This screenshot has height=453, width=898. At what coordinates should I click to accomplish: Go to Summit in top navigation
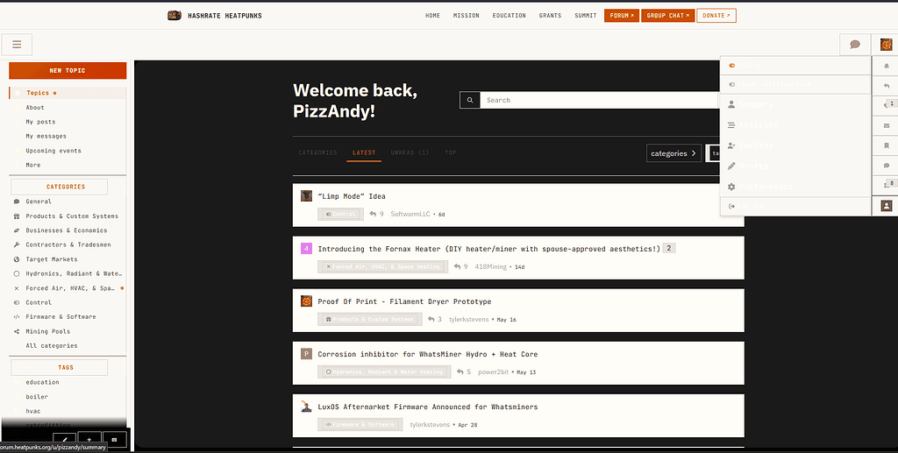click(586, 16)
